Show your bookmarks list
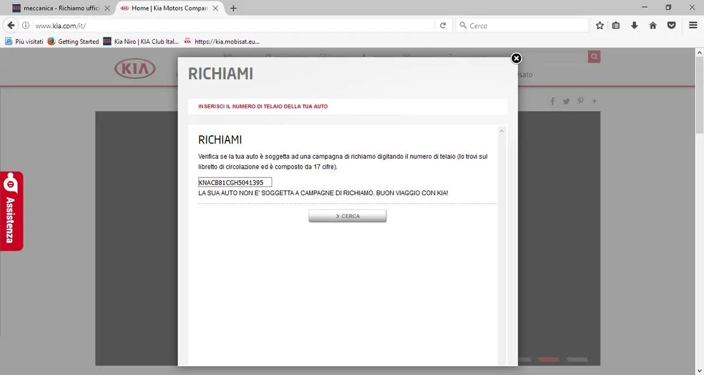The image size is (704, 375). [x=616, y=26]
